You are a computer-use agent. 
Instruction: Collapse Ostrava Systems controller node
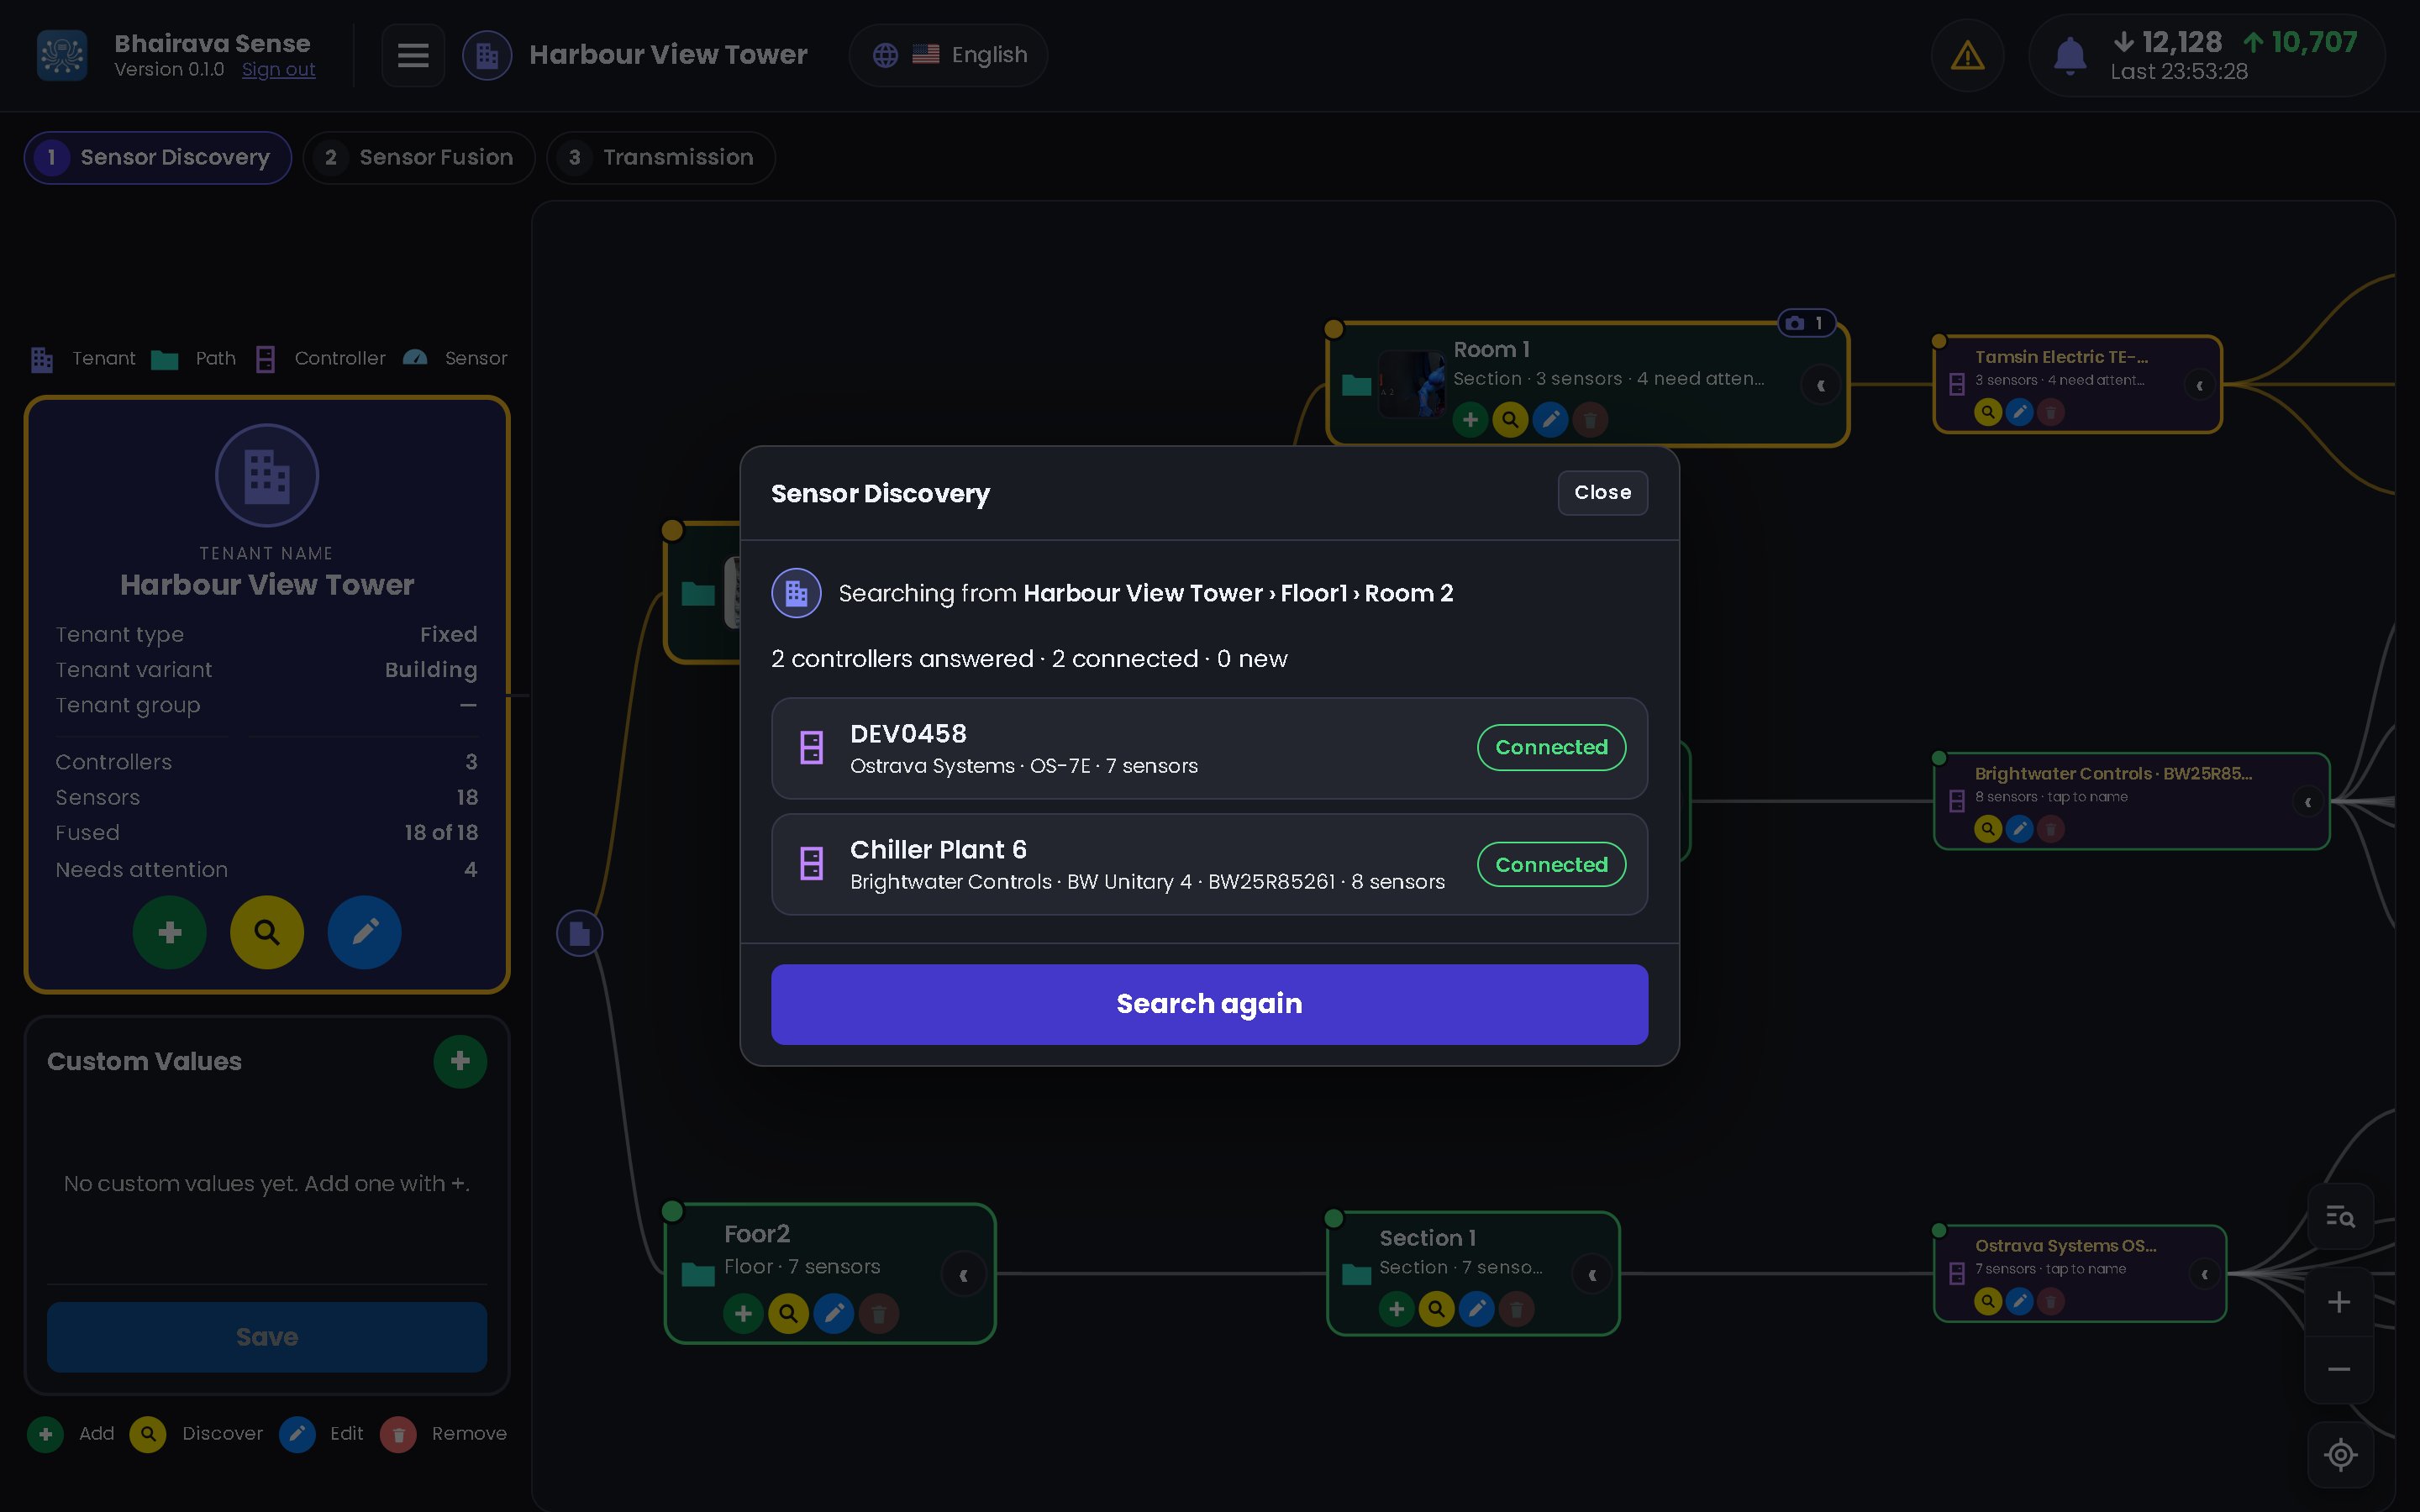[x=2204, y=1274]
